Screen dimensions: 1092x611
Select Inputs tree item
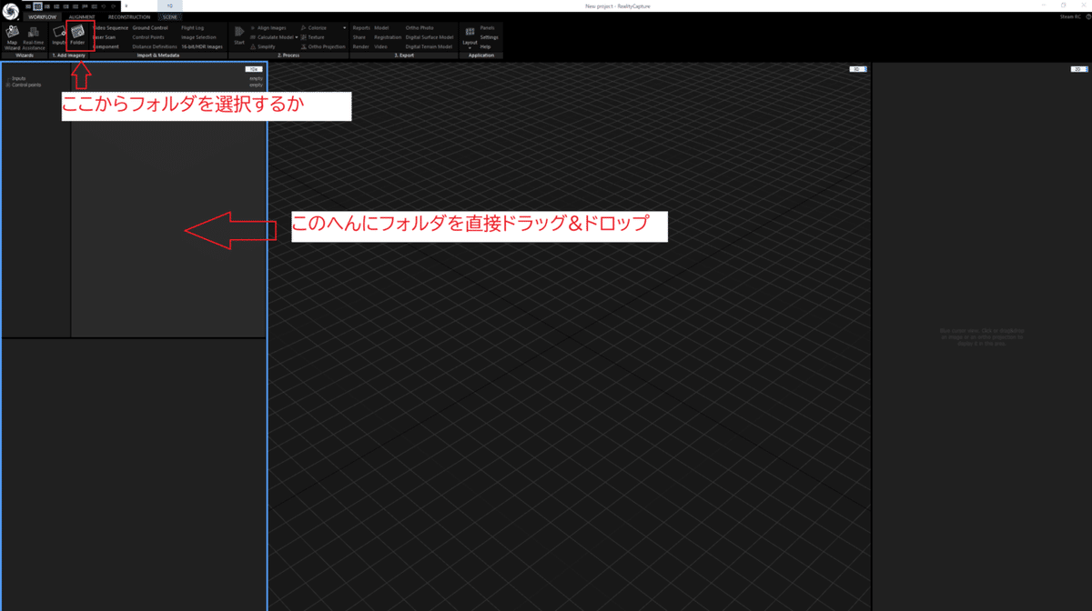18,78
